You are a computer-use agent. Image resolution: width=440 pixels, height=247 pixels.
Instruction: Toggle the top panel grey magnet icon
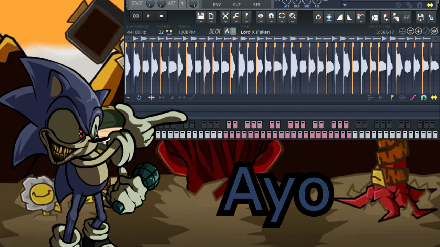point(420,5)
